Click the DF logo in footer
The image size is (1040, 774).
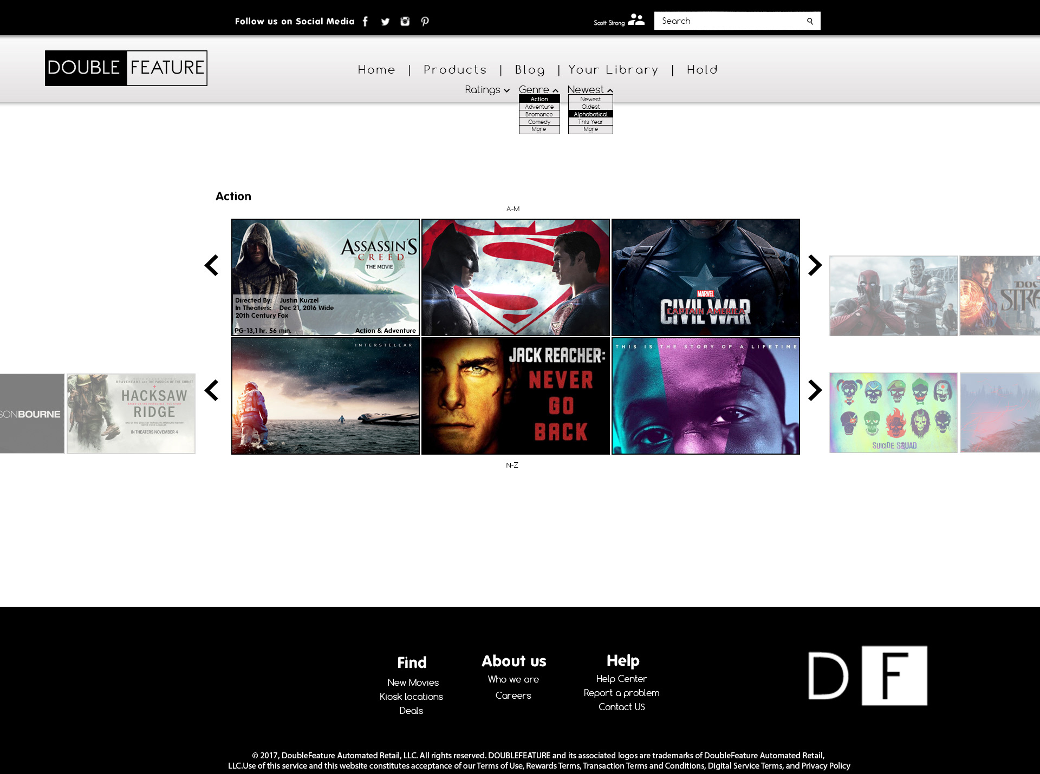pyautogui.click(x=867, y=675)
